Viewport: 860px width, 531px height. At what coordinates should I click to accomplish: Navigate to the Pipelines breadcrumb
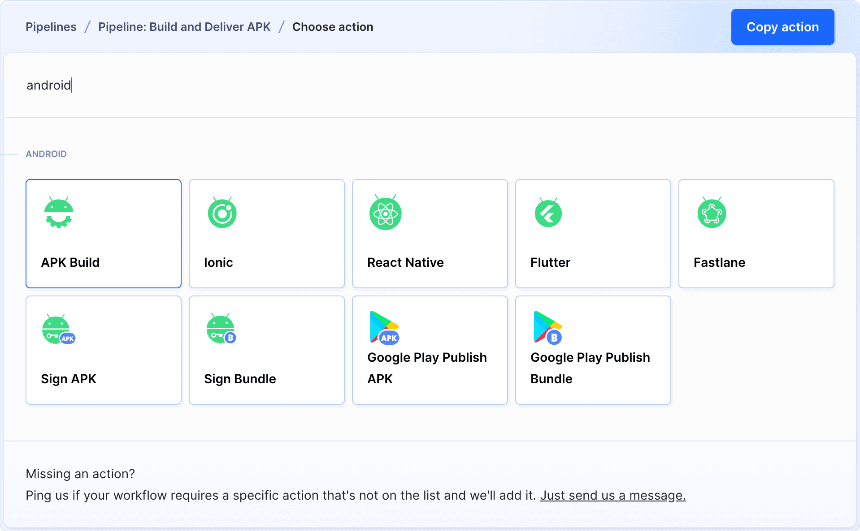tap(51, 27)
